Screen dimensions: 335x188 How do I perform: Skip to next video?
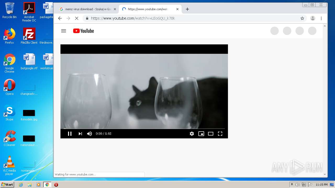[x=80, y=134]
